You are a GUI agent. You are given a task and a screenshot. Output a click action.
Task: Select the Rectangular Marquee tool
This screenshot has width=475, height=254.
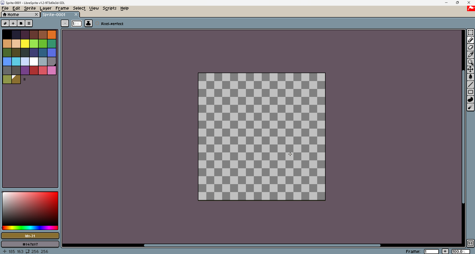coord(471,33)
